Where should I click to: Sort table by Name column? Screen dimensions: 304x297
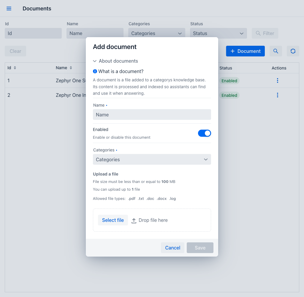[x=71, y=68]
